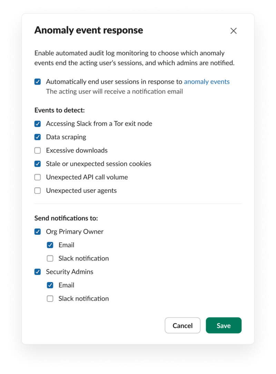
Task: Uncheck Org Primary Owner notifications
Action: pyautogui.click(x=38, y=232)
